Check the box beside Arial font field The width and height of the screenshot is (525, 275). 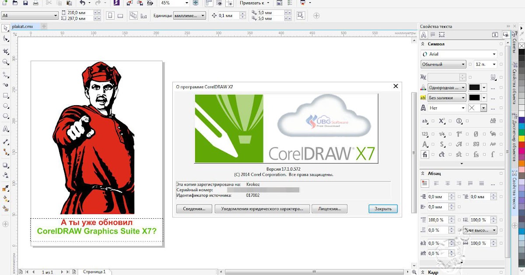pos(501,54)
